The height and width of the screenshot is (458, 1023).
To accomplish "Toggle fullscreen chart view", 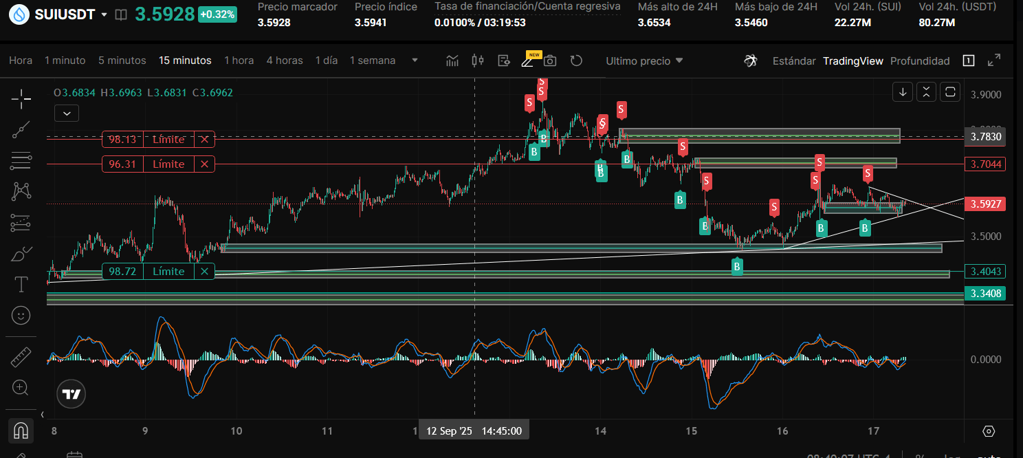I will [x=993, y=61].
